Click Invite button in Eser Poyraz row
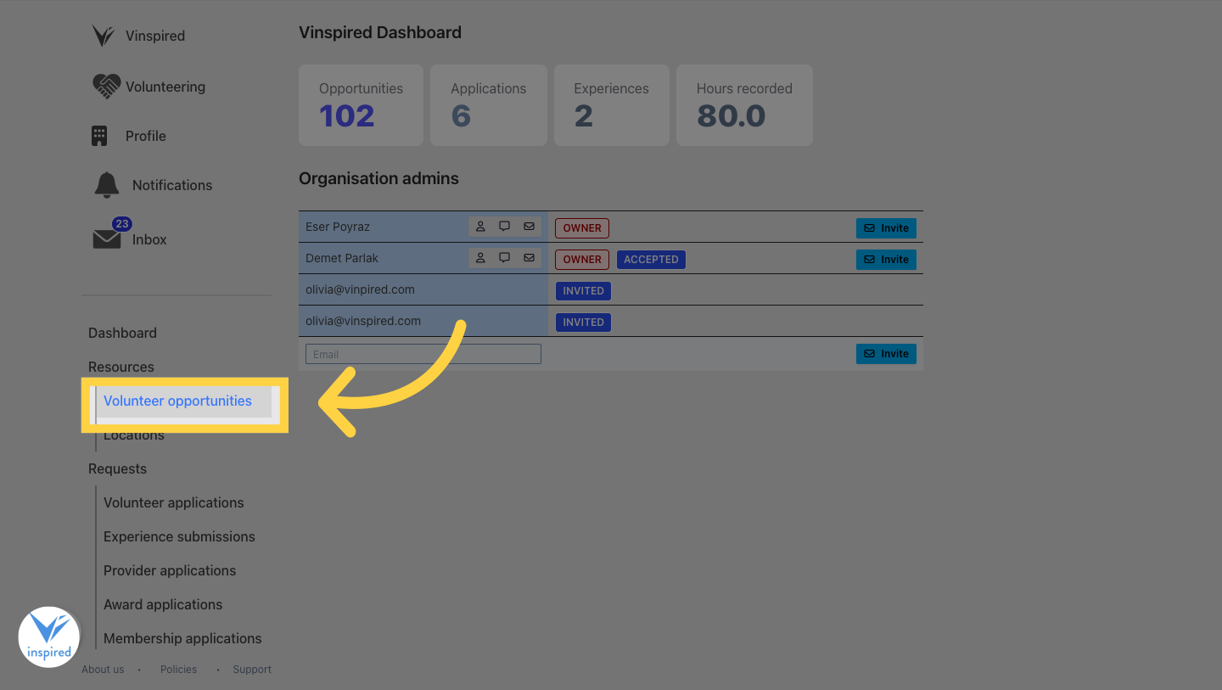 click(x=886, y=227)
